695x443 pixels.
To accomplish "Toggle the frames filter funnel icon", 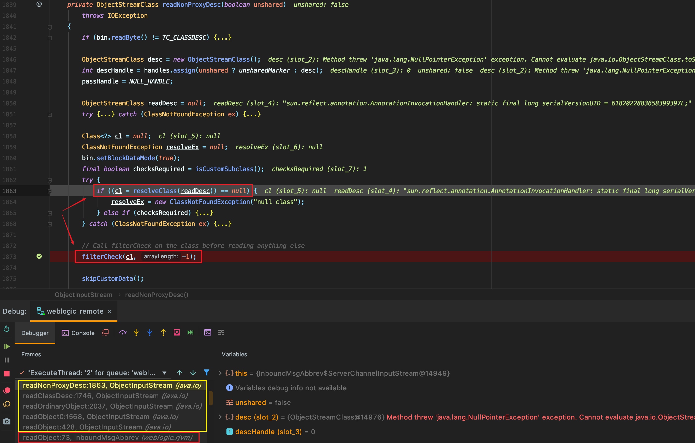I will (206, 373).
